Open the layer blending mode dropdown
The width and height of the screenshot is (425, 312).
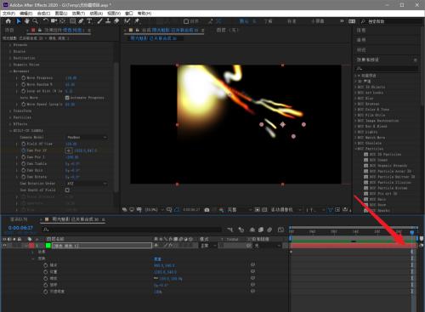pyautogui.click(x=209, y=246)
